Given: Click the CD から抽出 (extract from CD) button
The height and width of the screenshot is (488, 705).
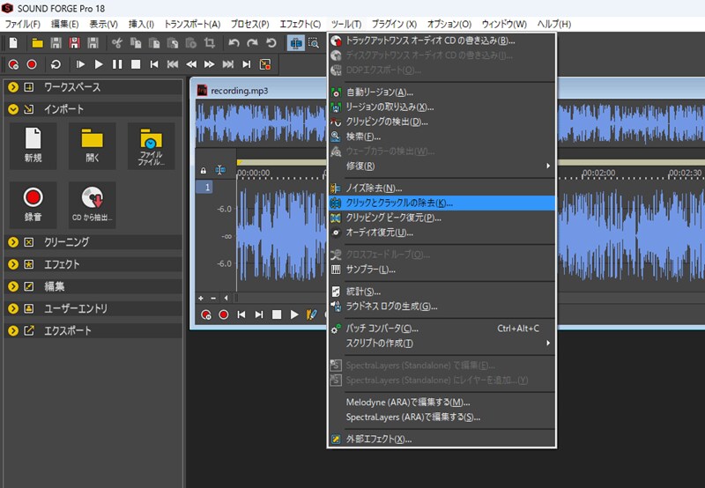Looking at the screenshot, I should tap(93, 204).
